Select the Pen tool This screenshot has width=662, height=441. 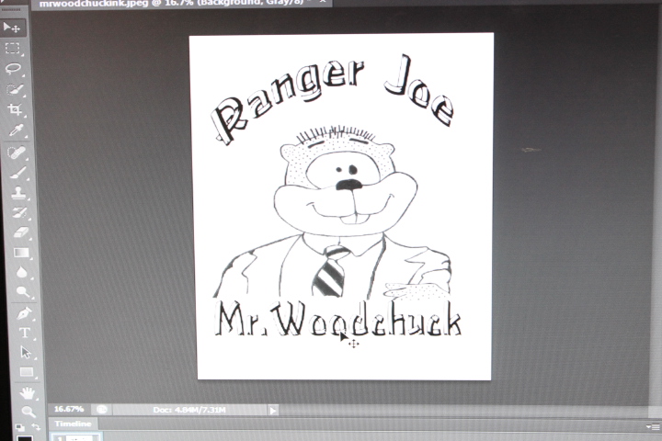(x=23, y=312)
